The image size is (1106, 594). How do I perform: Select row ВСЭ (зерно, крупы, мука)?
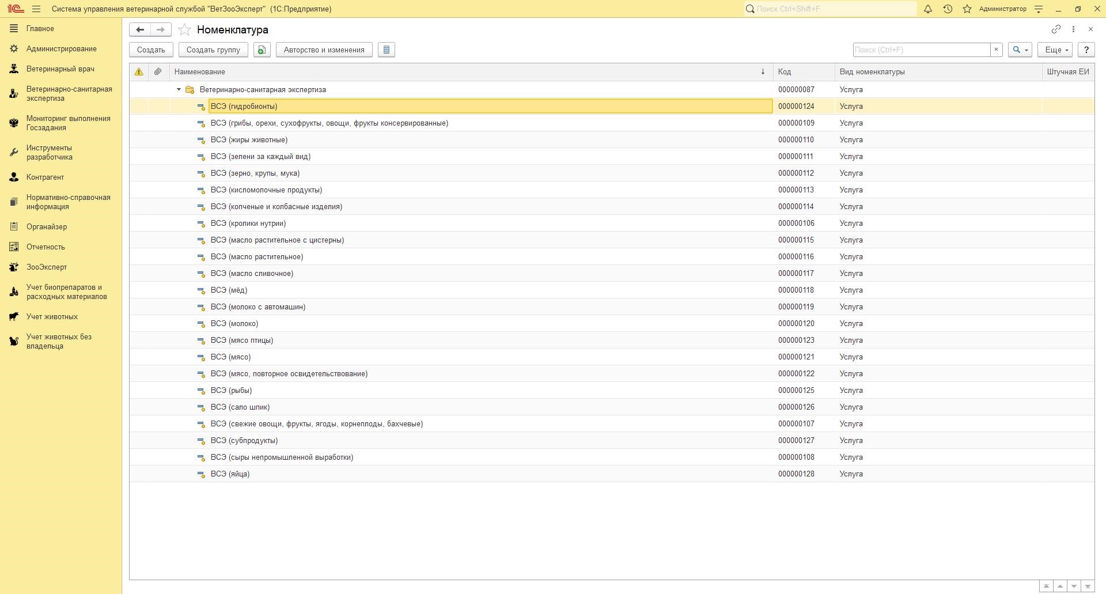tap(611, 173)
